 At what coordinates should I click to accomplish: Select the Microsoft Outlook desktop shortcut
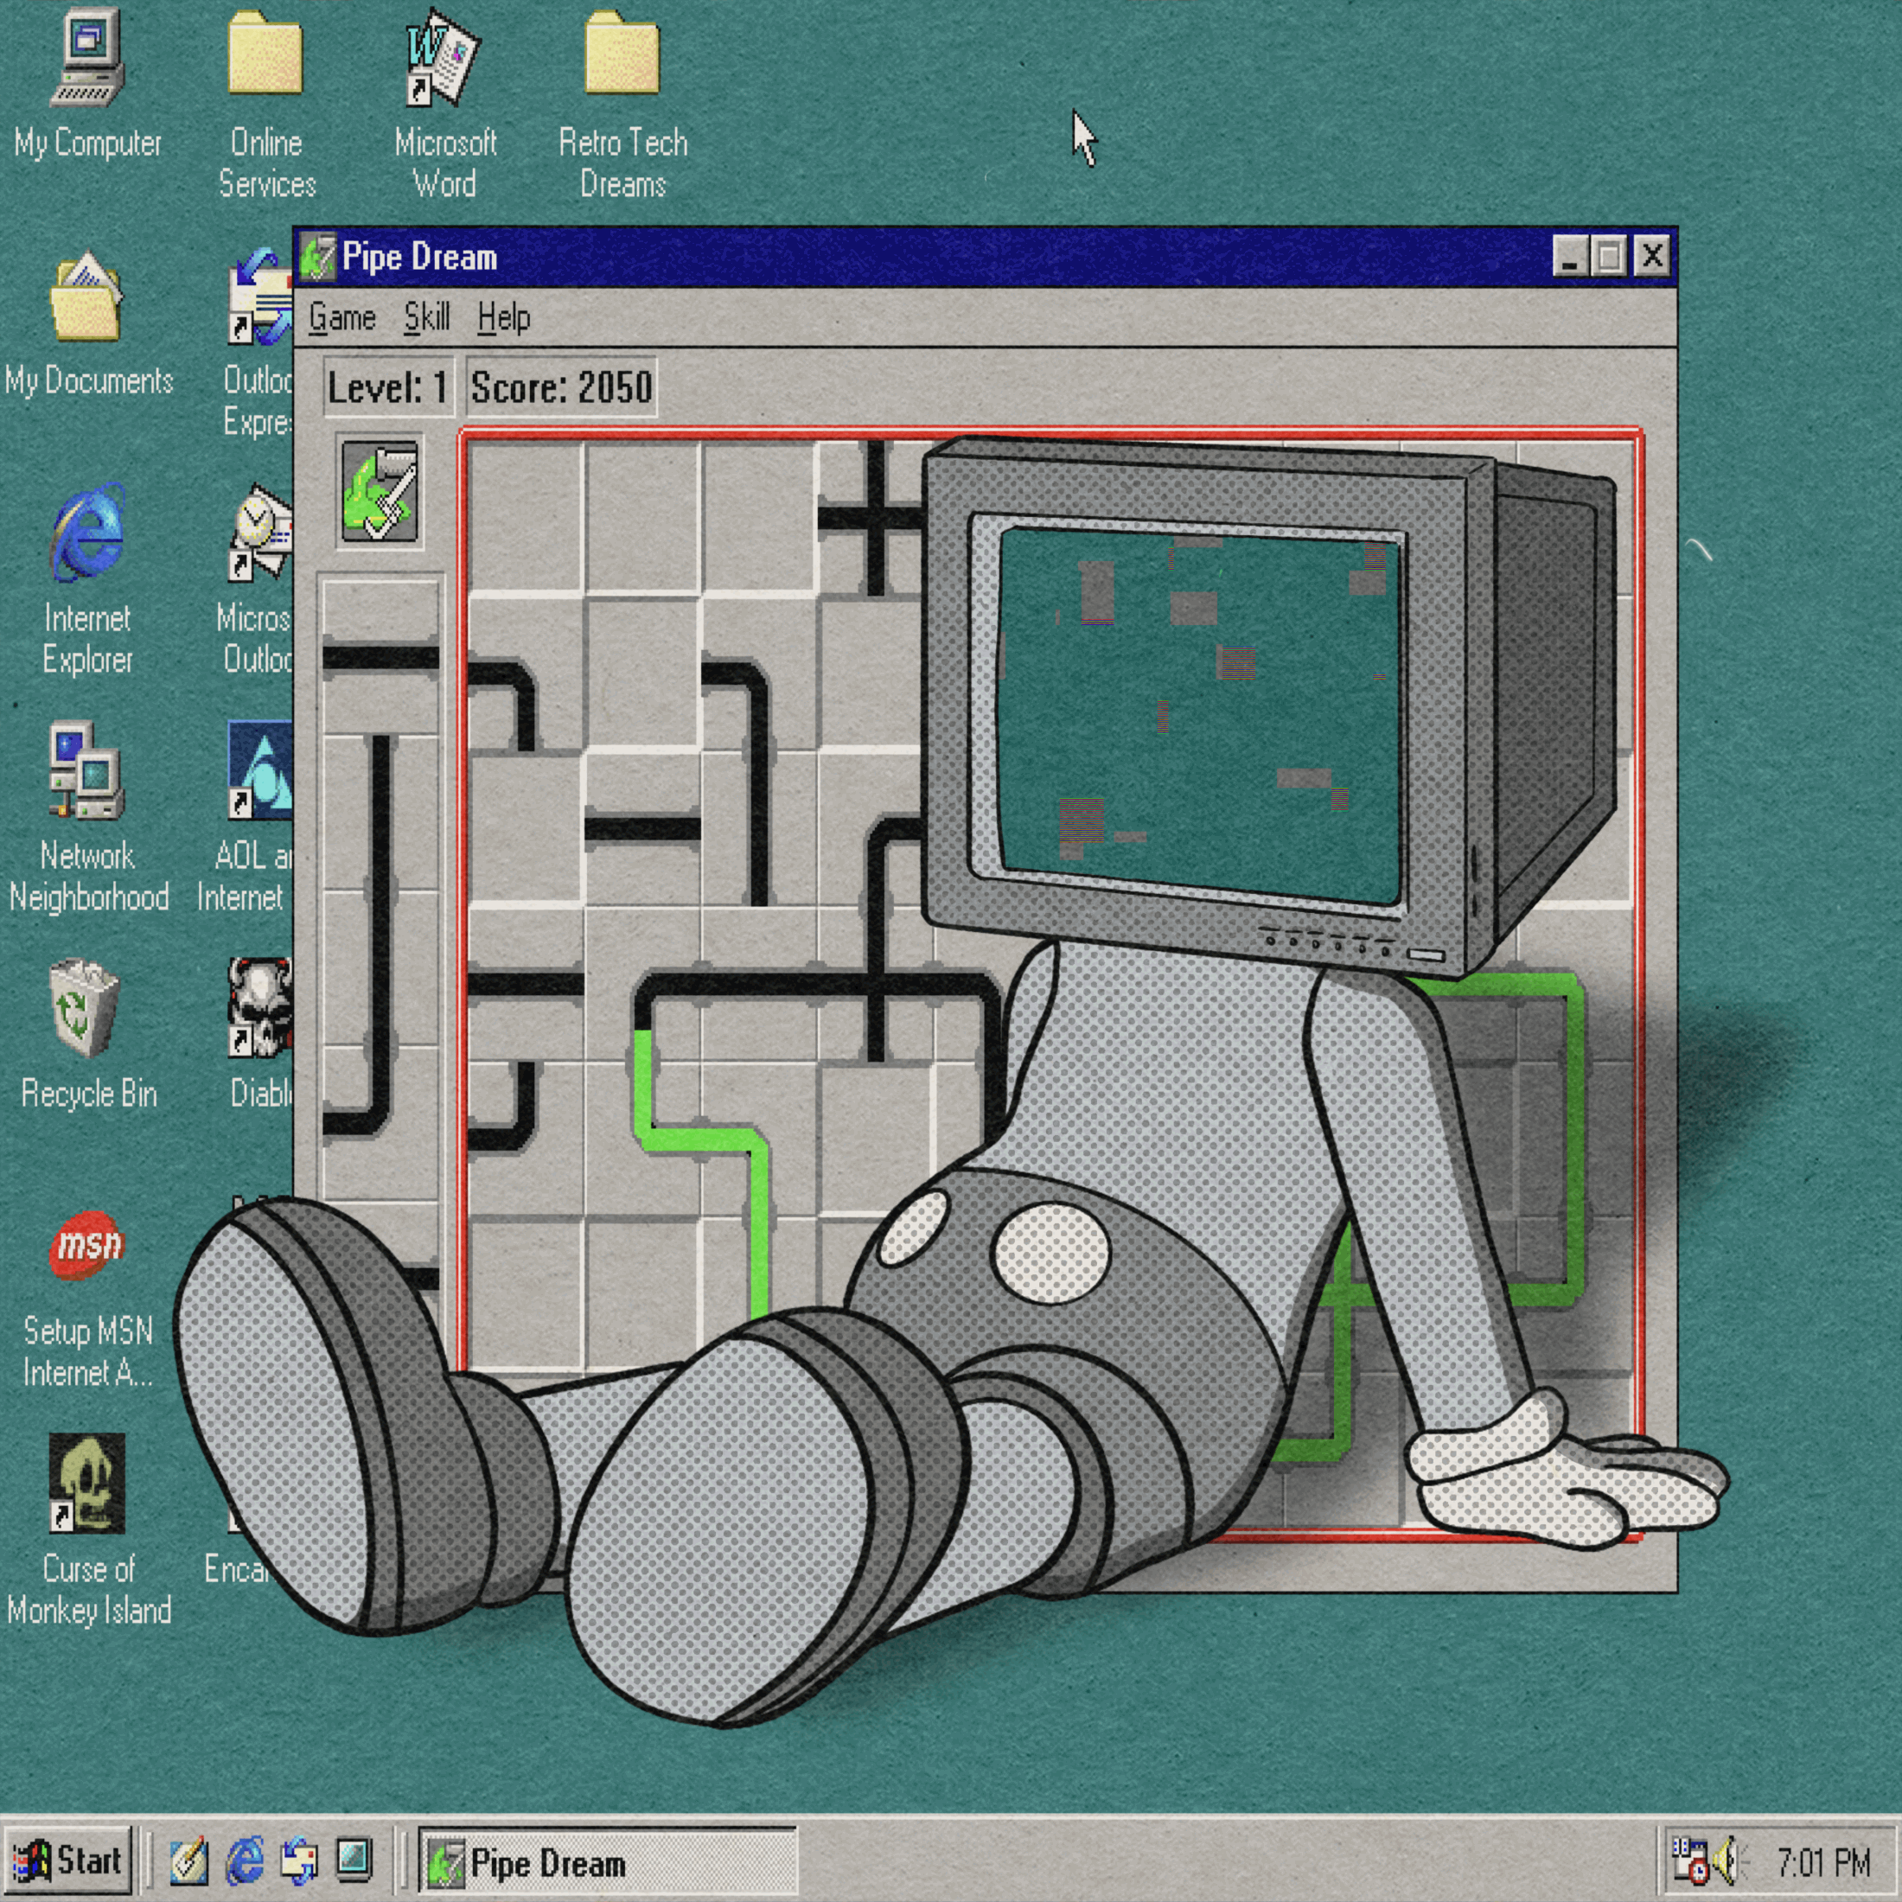[x=260, y=533]
